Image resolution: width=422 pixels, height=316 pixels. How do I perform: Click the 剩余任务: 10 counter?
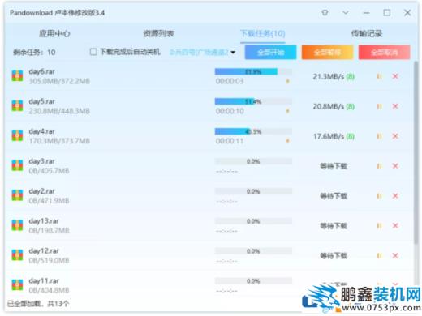pyautogui.click(x=34, y=52)
